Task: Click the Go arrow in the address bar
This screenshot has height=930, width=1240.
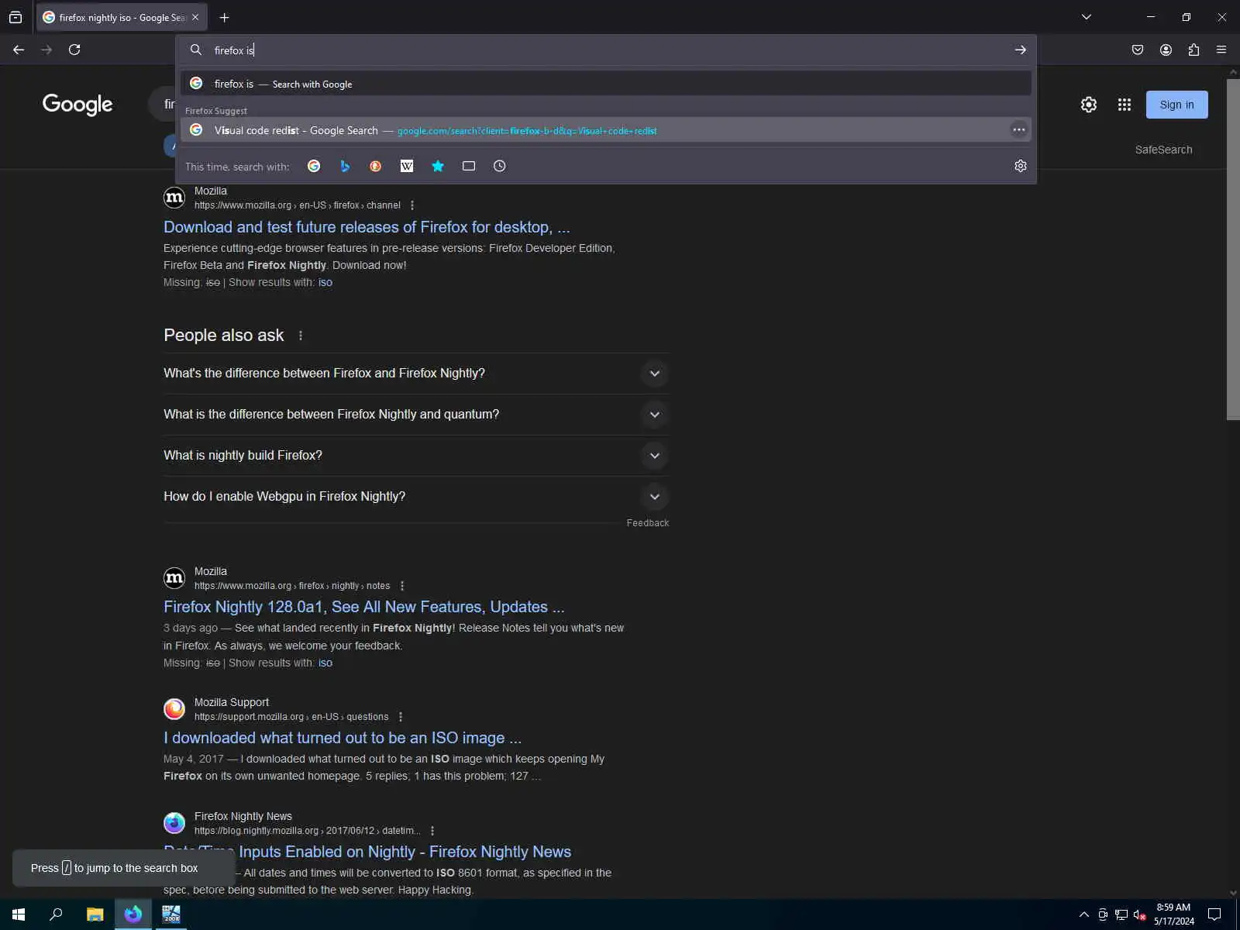Action: pyautogui.click(x=1020, y=50)
